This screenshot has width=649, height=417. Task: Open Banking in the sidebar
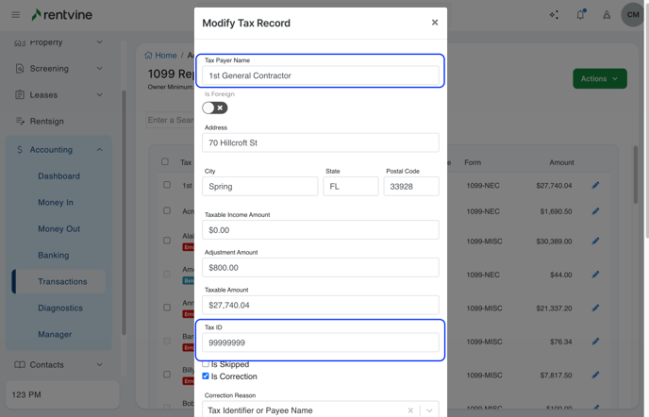pyautogui.click(x=53, y=255)
